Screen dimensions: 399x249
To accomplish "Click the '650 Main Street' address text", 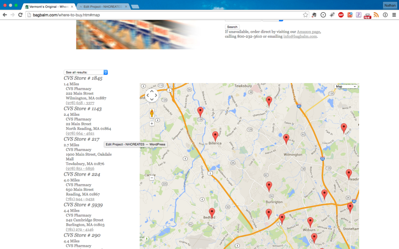I will [80, 190].
